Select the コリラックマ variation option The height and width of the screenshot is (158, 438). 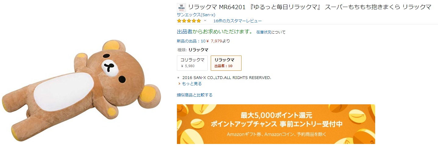(x=192, y=63)
